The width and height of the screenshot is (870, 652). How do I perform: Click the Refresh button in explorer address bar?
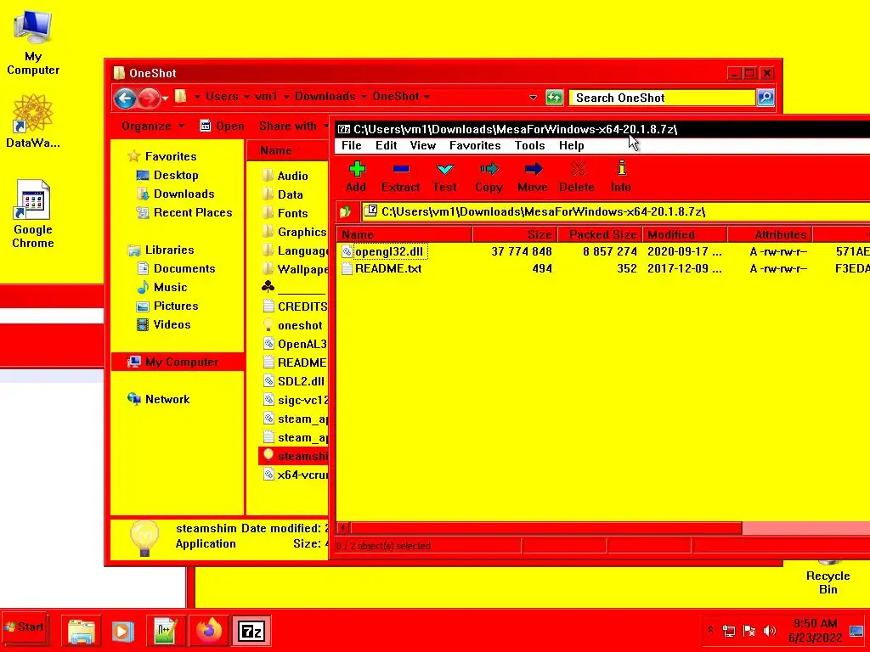pyautogui.click(x=554, y=98)
